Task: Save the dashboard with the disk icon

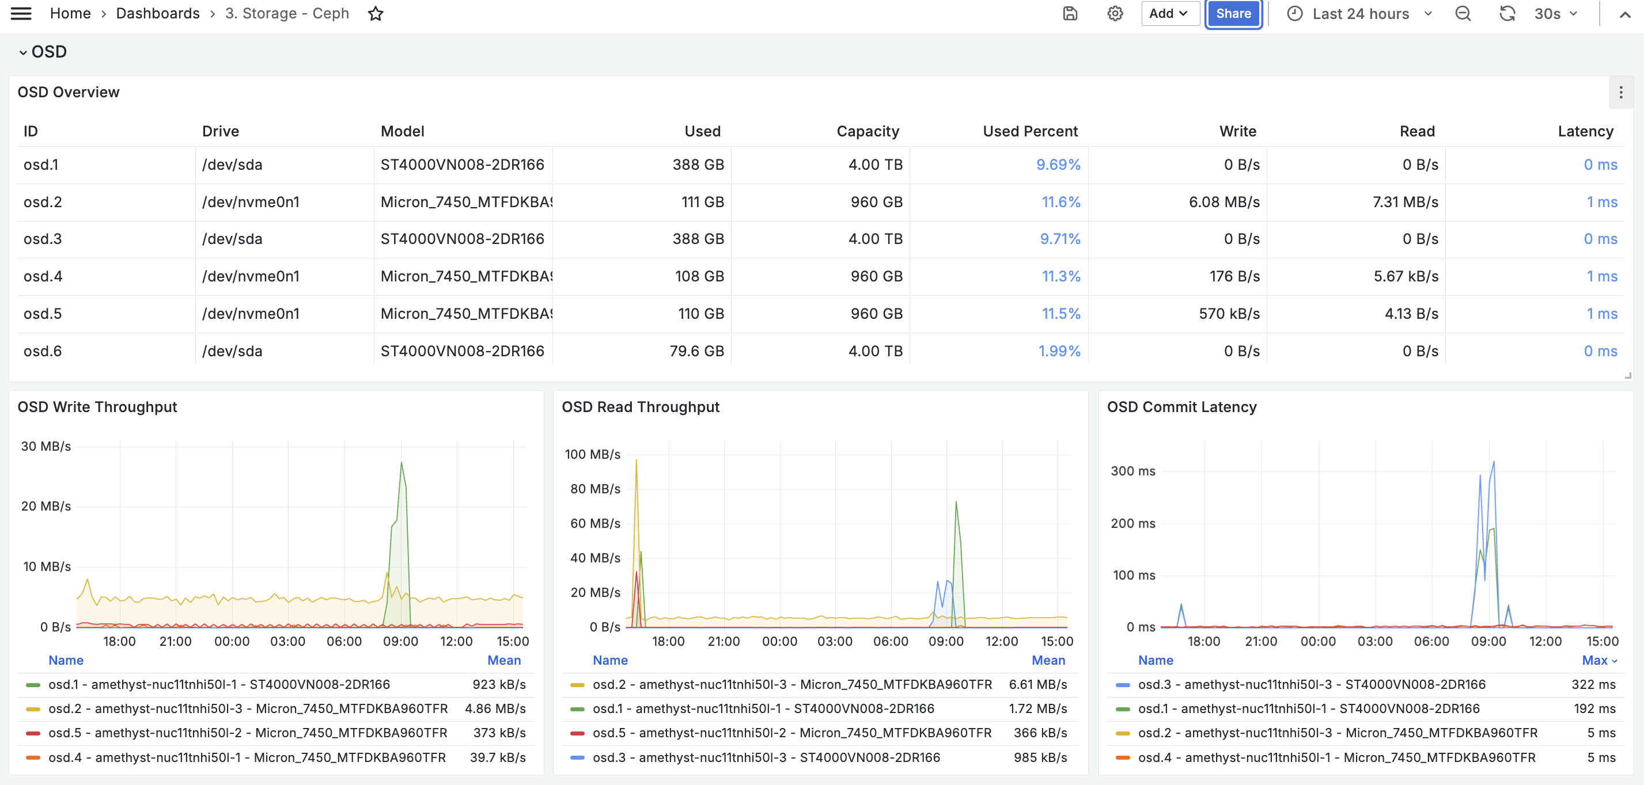Action: click(x=1070, y=13)
